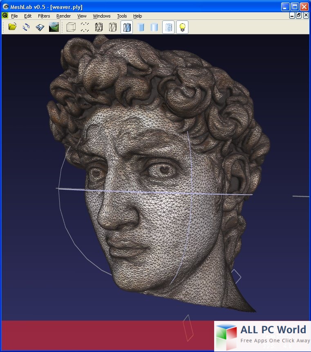
Task: Restore down the weaver.ply document sub-window
Action: click(x=299, y=16)
